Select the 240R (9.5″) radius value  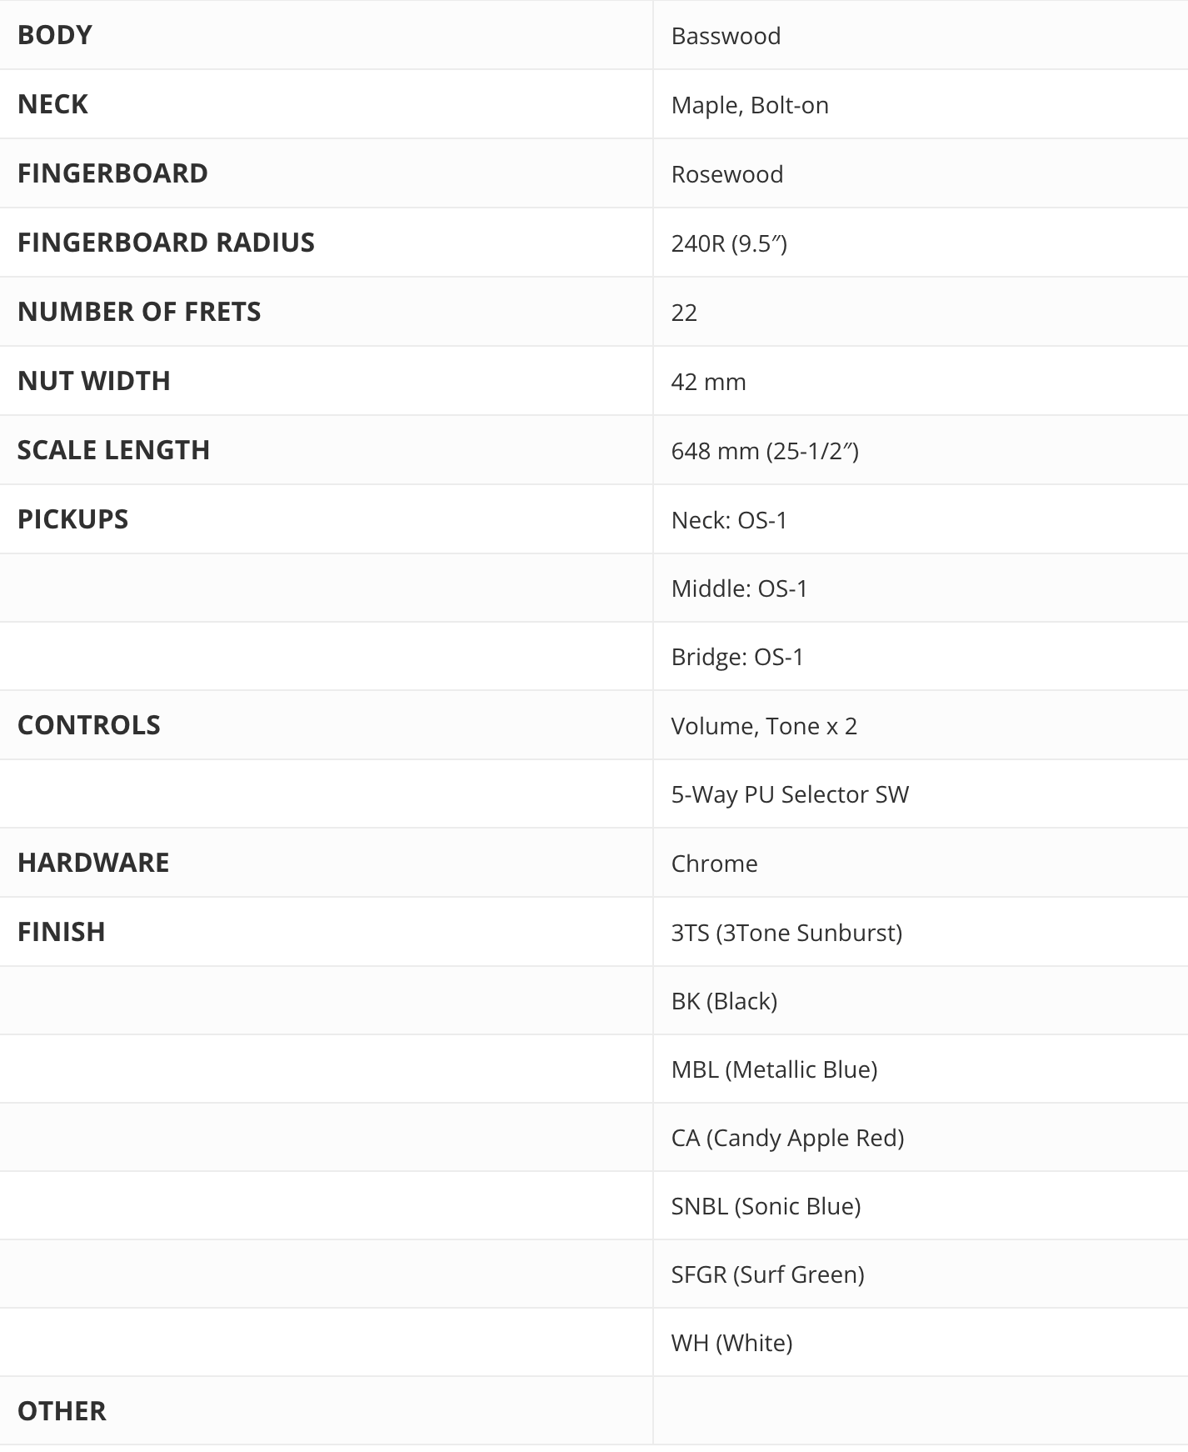point(729,243)
